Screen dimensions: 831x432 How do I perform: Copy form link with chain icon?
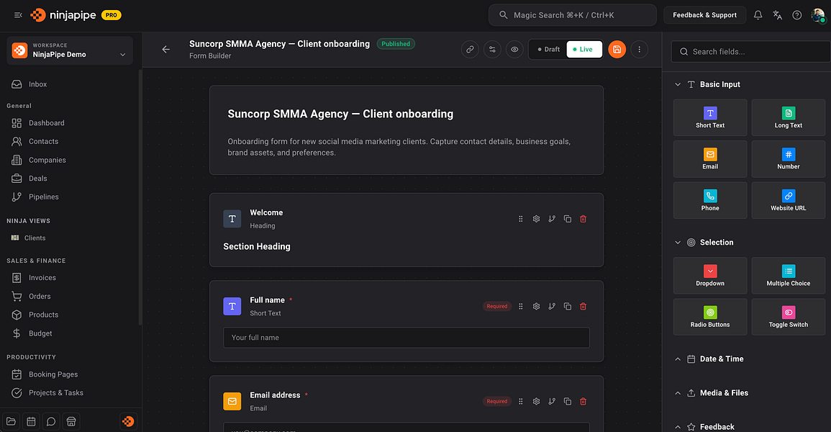click(x=470, y=49)
